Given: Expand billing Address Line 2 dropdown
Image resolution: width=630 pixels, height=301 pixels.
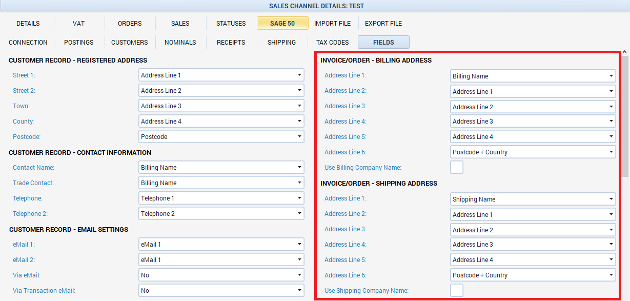Looking at the screenshot, I should point(533,92).
